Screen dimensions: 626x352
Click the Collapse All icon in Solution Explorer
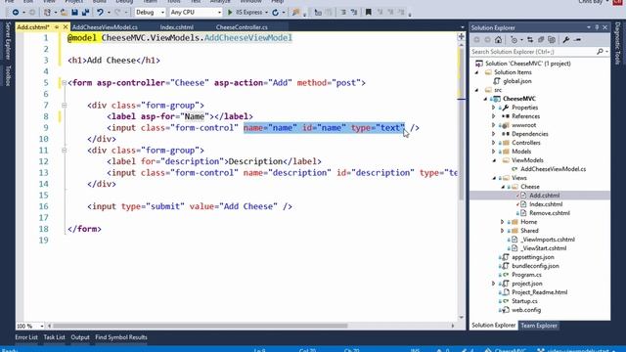tap(541, 40)
